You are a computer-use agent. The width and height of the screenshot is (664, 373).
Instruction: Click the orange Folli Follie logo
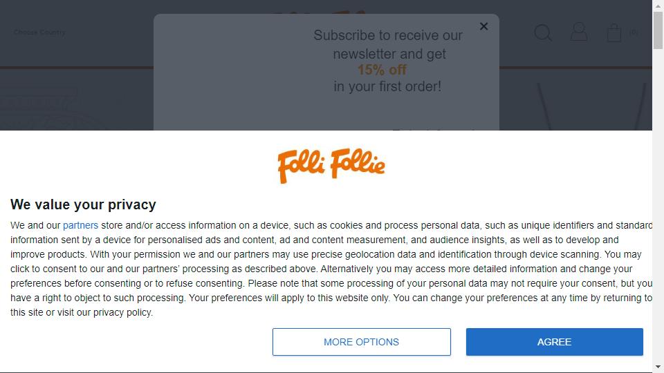(331, 165)
